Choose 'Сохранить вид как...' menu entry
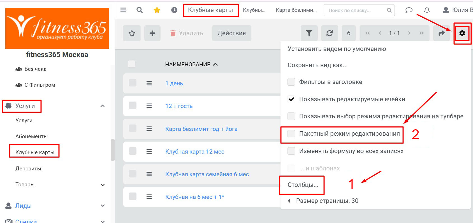Image resolution: width=473 pixels, height=223 pixels. coord(317,65)
